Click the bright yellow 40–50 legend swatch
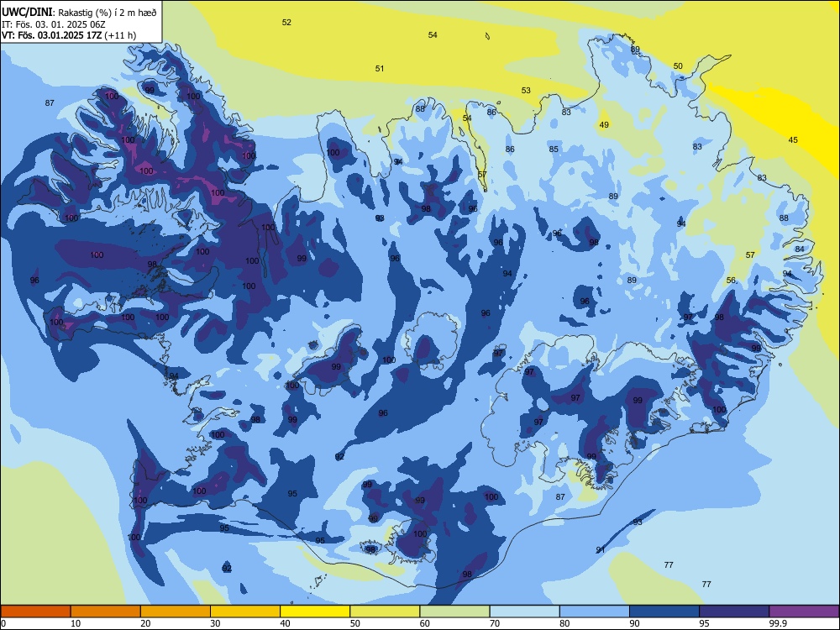This screenshot has width=840, height=630. pos(315,612)
